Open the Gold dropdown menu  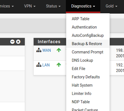111,6
